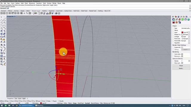Enable the Custom Mesh checkbox
191x107 pixels.
point(182,48)
